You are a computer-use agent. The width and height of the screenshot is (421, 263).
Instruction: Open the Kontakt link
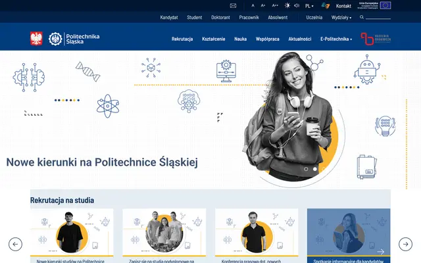(343, 6)
